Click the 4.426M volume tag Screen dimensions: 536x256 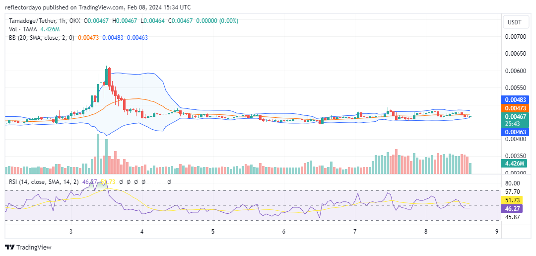click(515, 163)
